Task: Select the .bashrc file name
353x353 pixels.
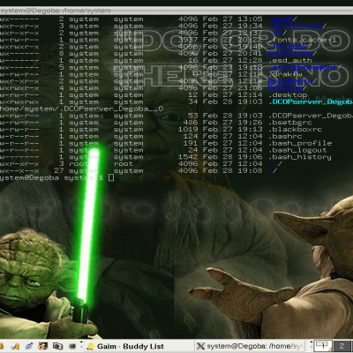Action: click(x=285, y=136)
